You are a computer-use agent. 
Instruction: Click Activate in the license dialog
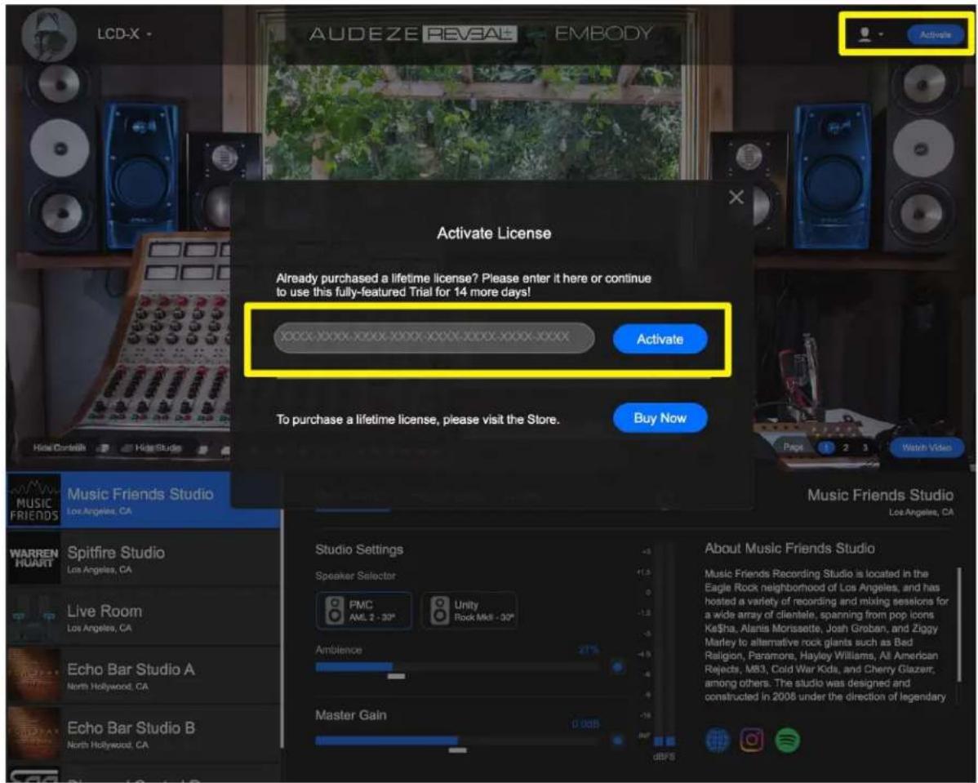[x=660, y=339]
